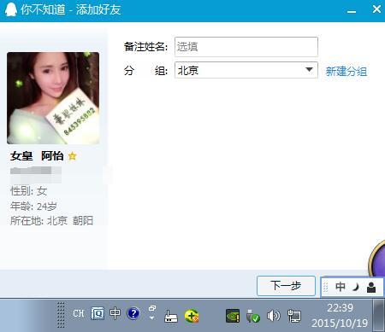Click the 性别: 女 text
Screen dimensions: 385x332
pyautogui.click(x=28, y=191)
